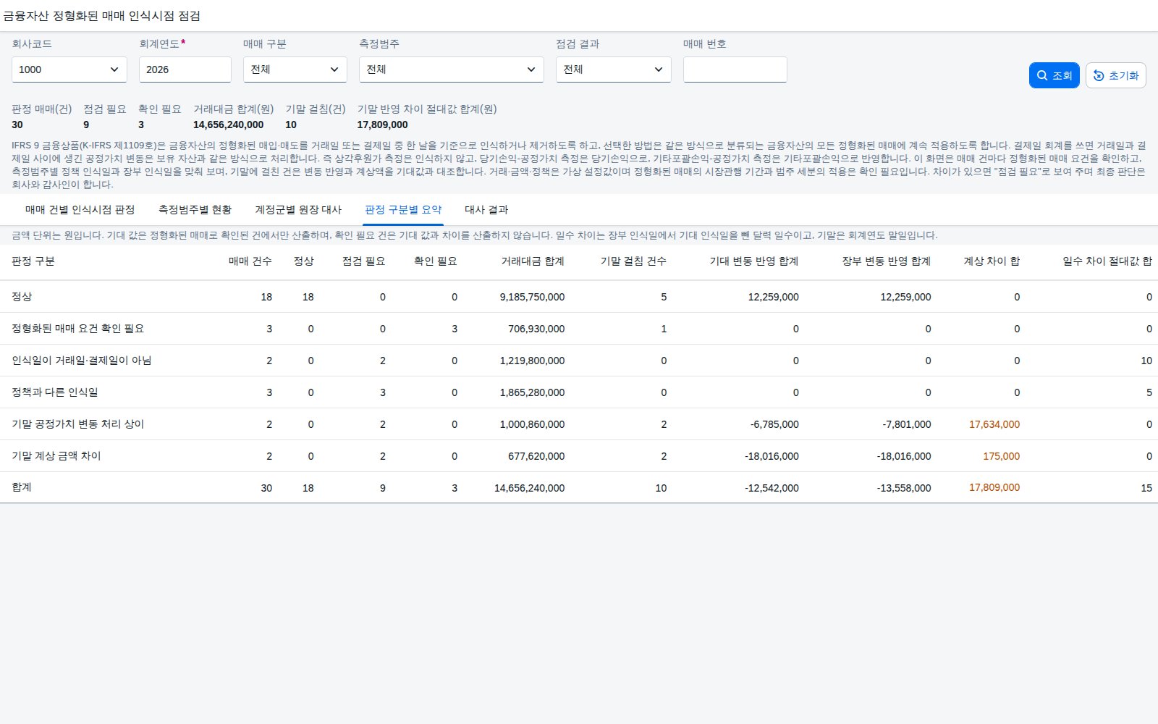Click the 판정 매매(건) summary label
This screenshot has width=1158, height=724.
click(41, 109)
